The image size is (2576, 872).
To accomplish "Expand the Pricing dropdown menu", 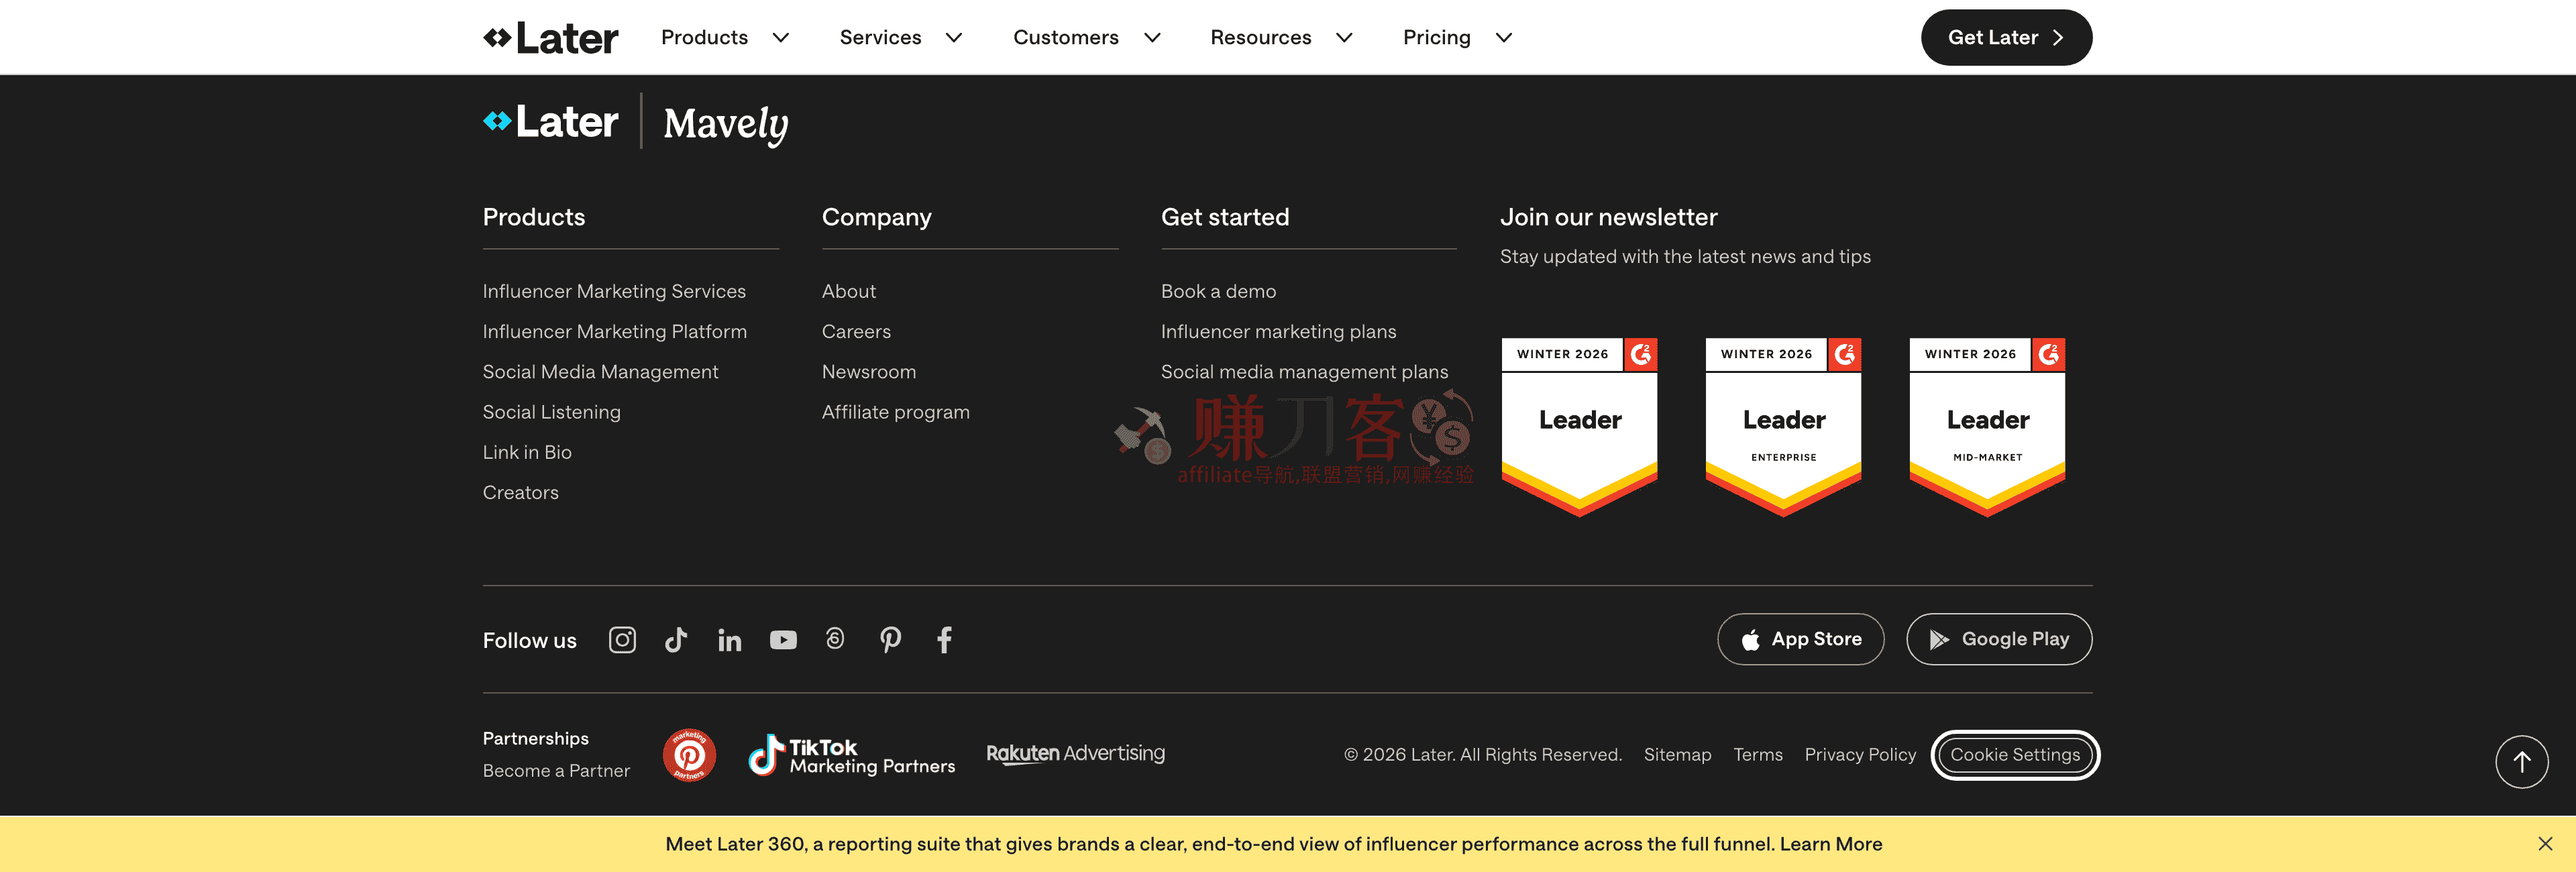I will [1457, 38].
